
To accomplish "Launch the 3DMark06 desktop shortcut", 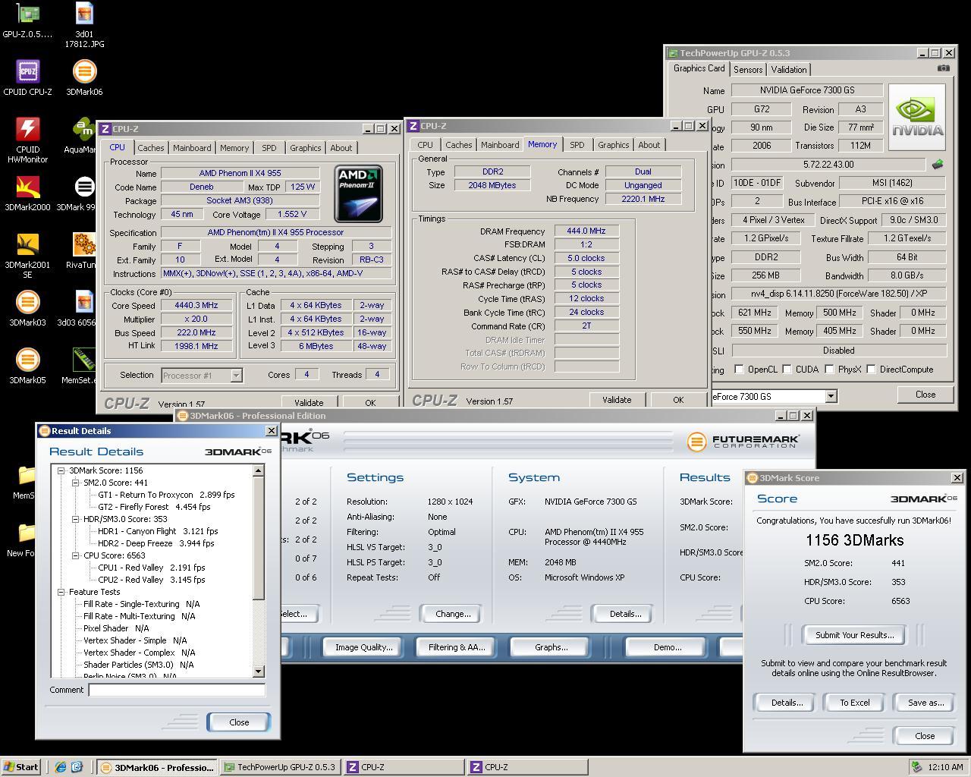I will coord(84,71).
